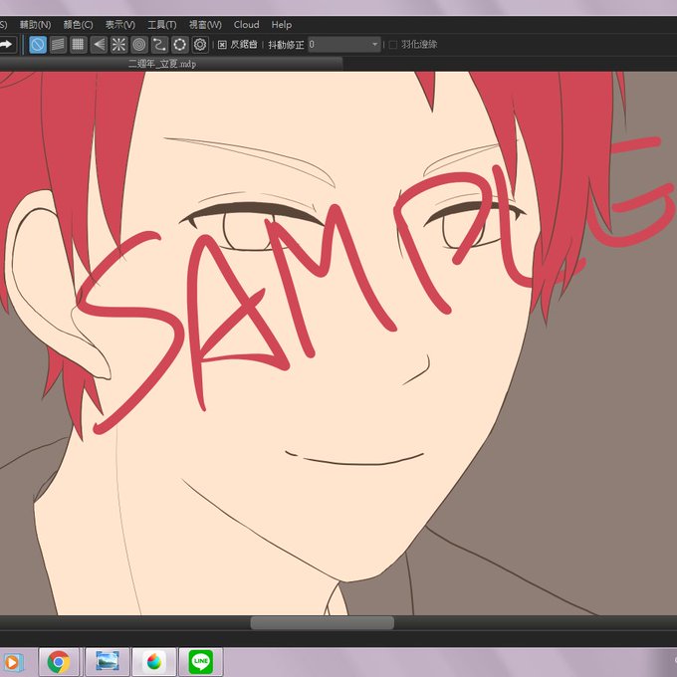Open the Help menu
Screen dimensions: 677x677
282,25
